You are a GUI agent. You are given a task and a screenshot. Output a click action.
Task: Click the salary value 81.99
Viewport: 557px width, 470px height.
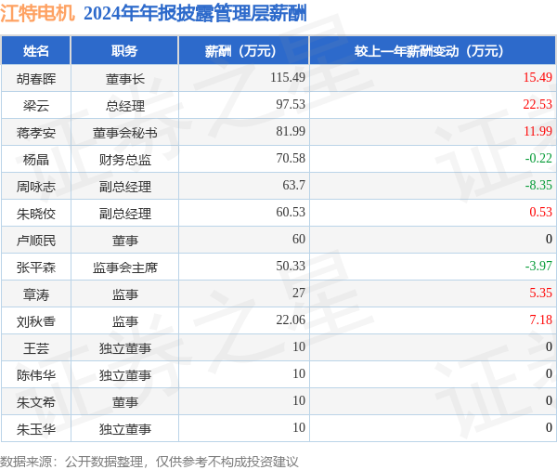(291, 132)
